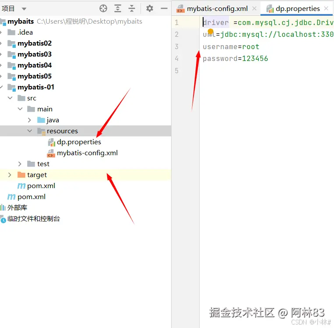
Task: Collapse the src folder chevron
Action: [x=10, y=98]
